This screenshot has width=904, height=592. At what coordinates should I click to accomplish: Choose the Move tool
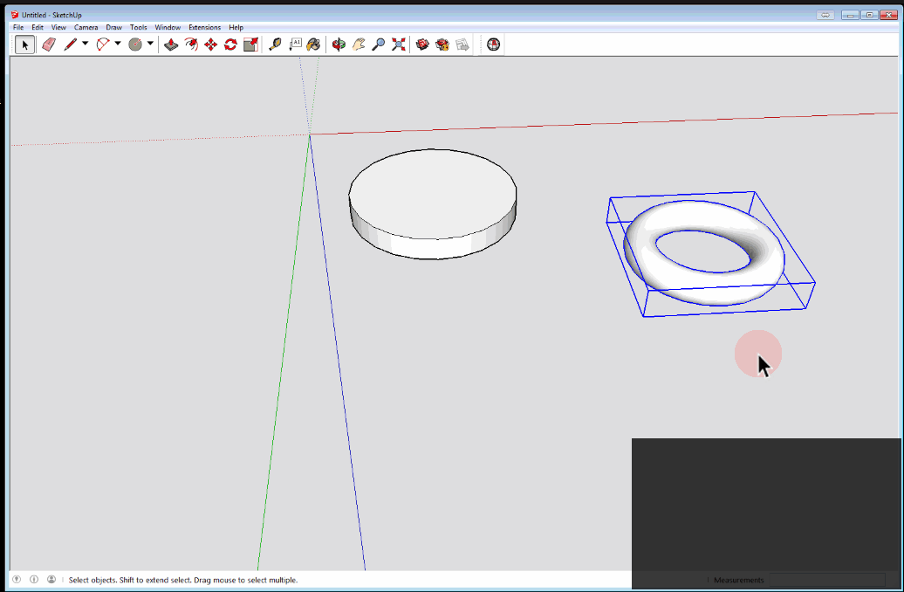coord(210,45)
